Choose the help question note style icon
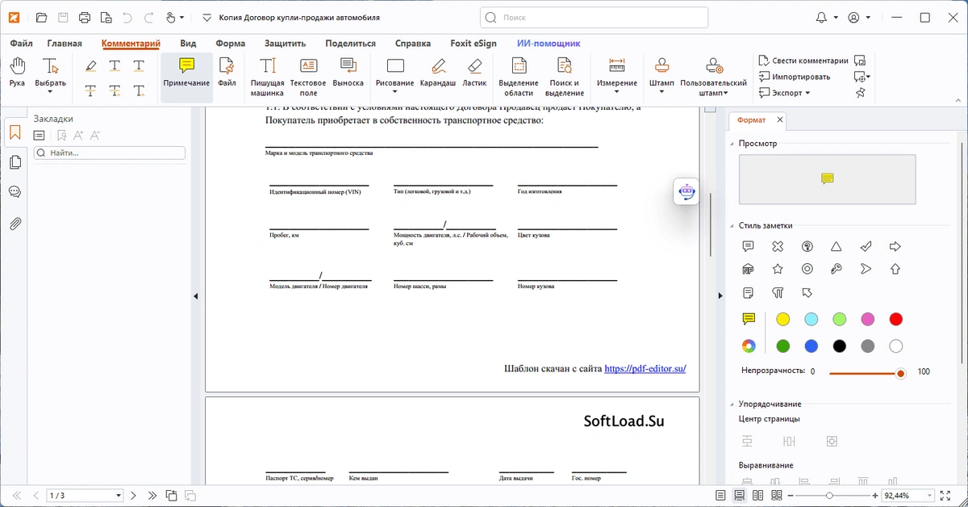 pyautogui.click(x=807, y=246)
